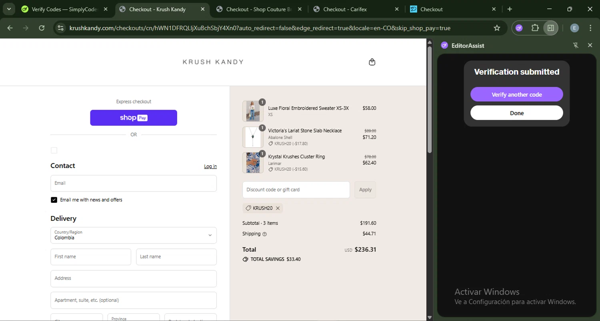Click the Luxe Floral Sweater thumbnail
This screenshot has width=600, height=321.
(253, 111)
